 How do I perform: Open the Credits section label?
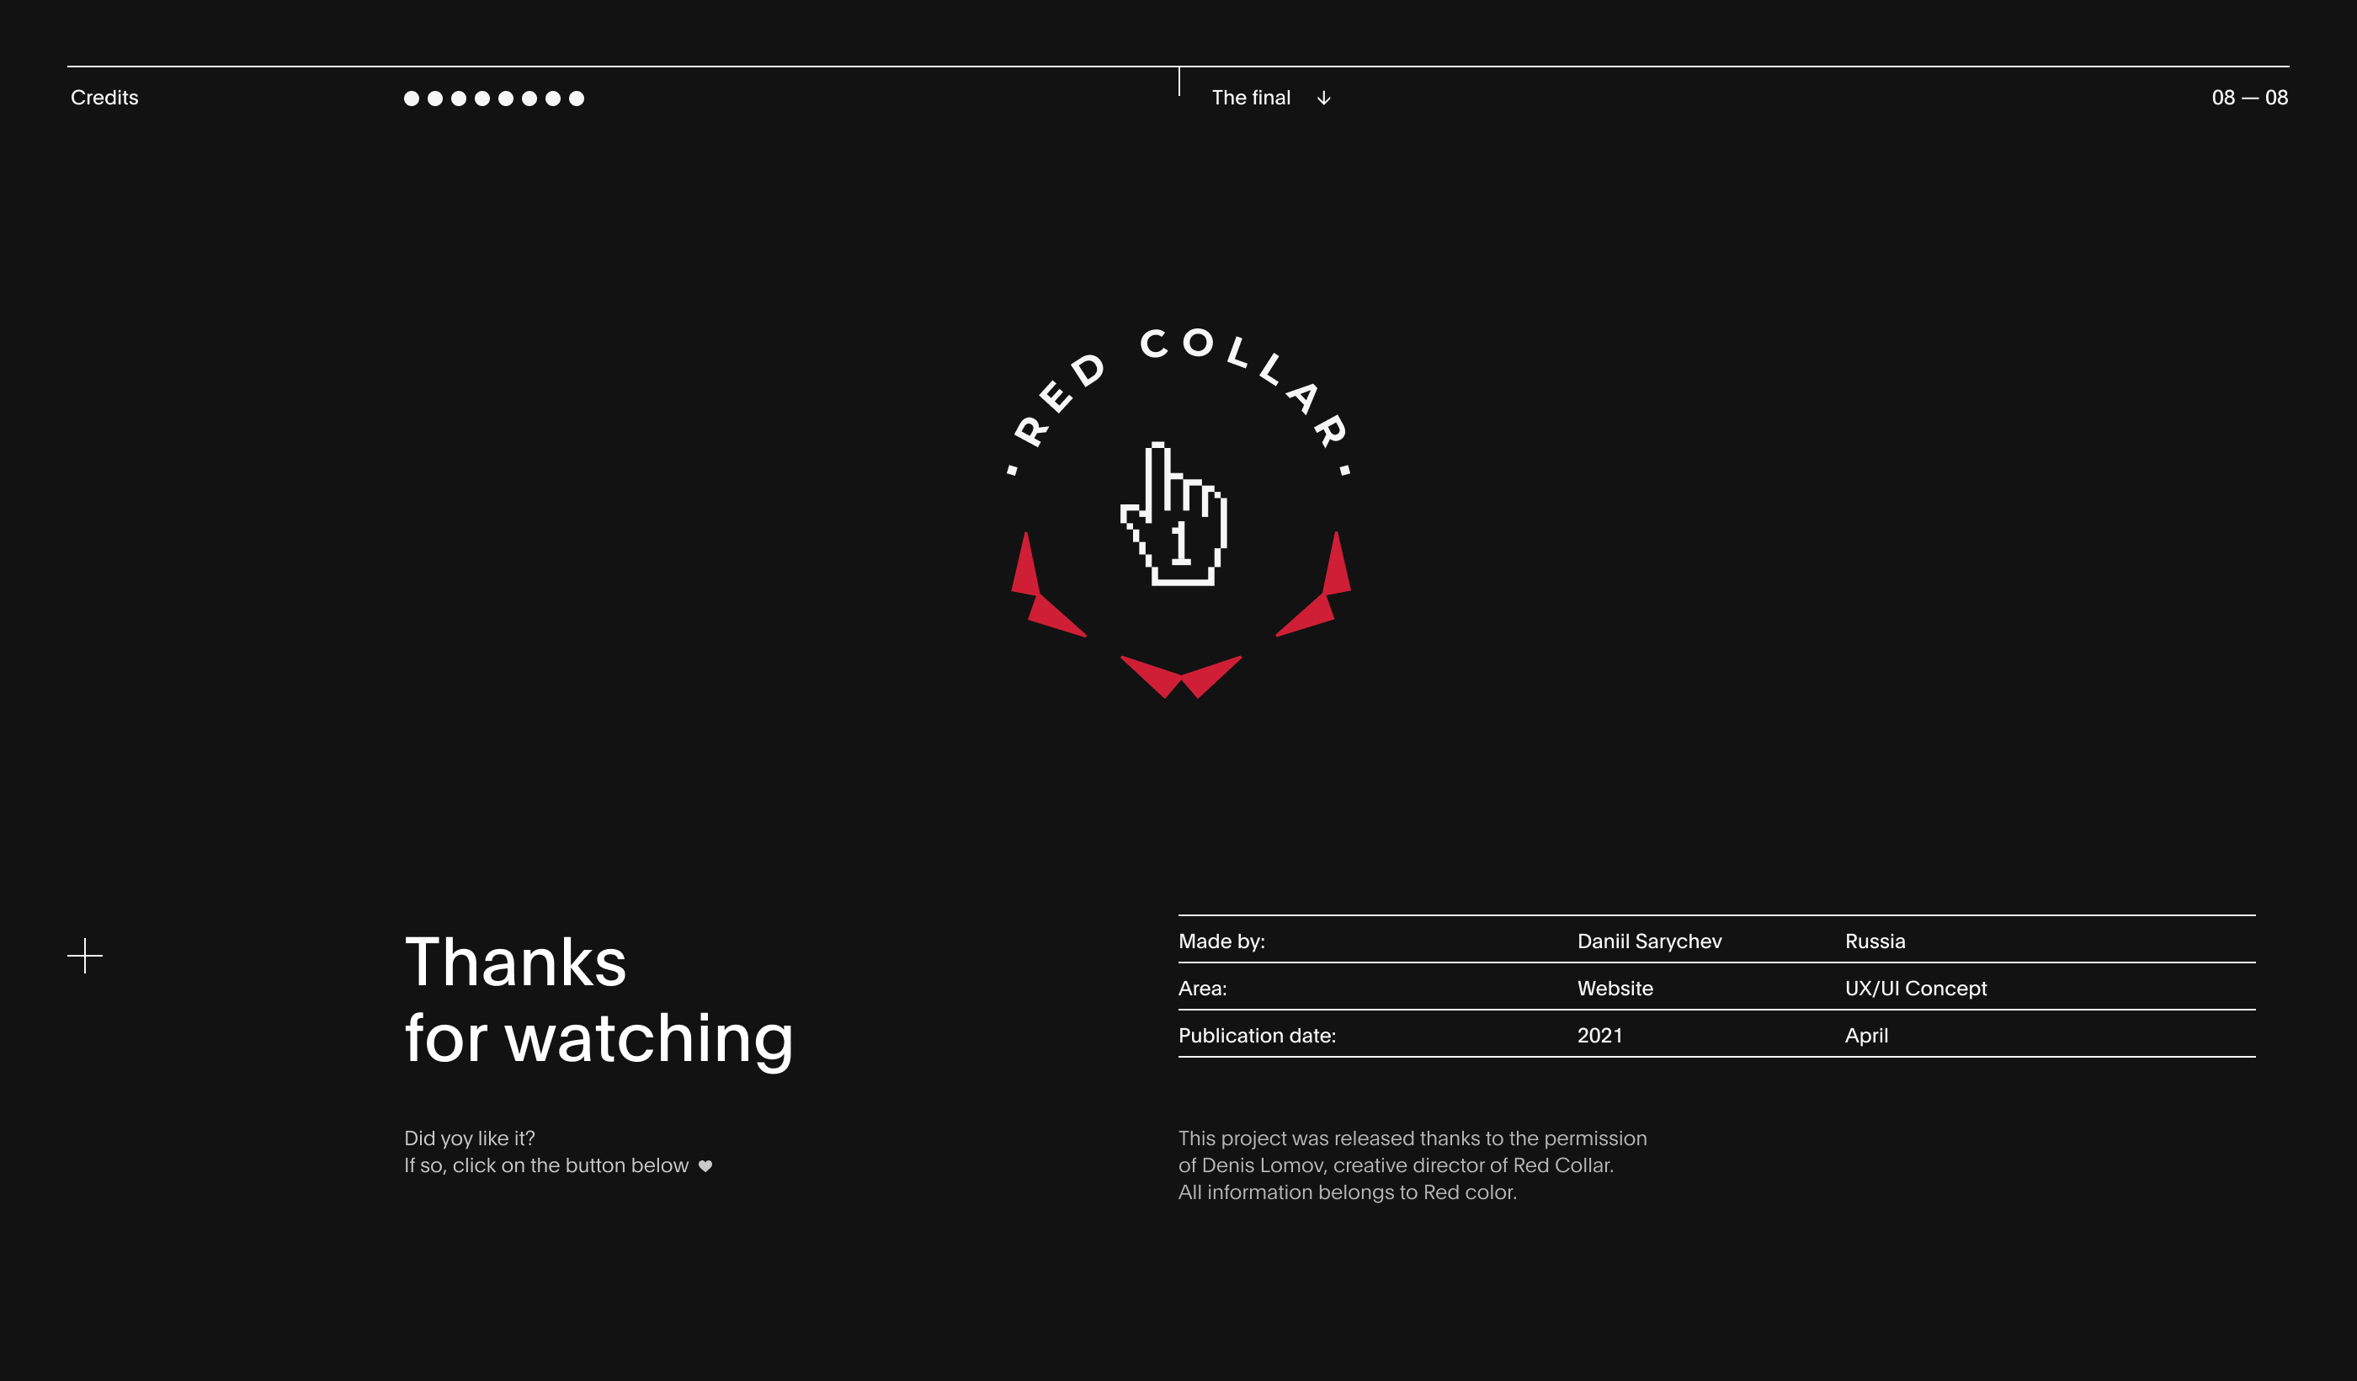pyautogui.click(x=104, y=98)
